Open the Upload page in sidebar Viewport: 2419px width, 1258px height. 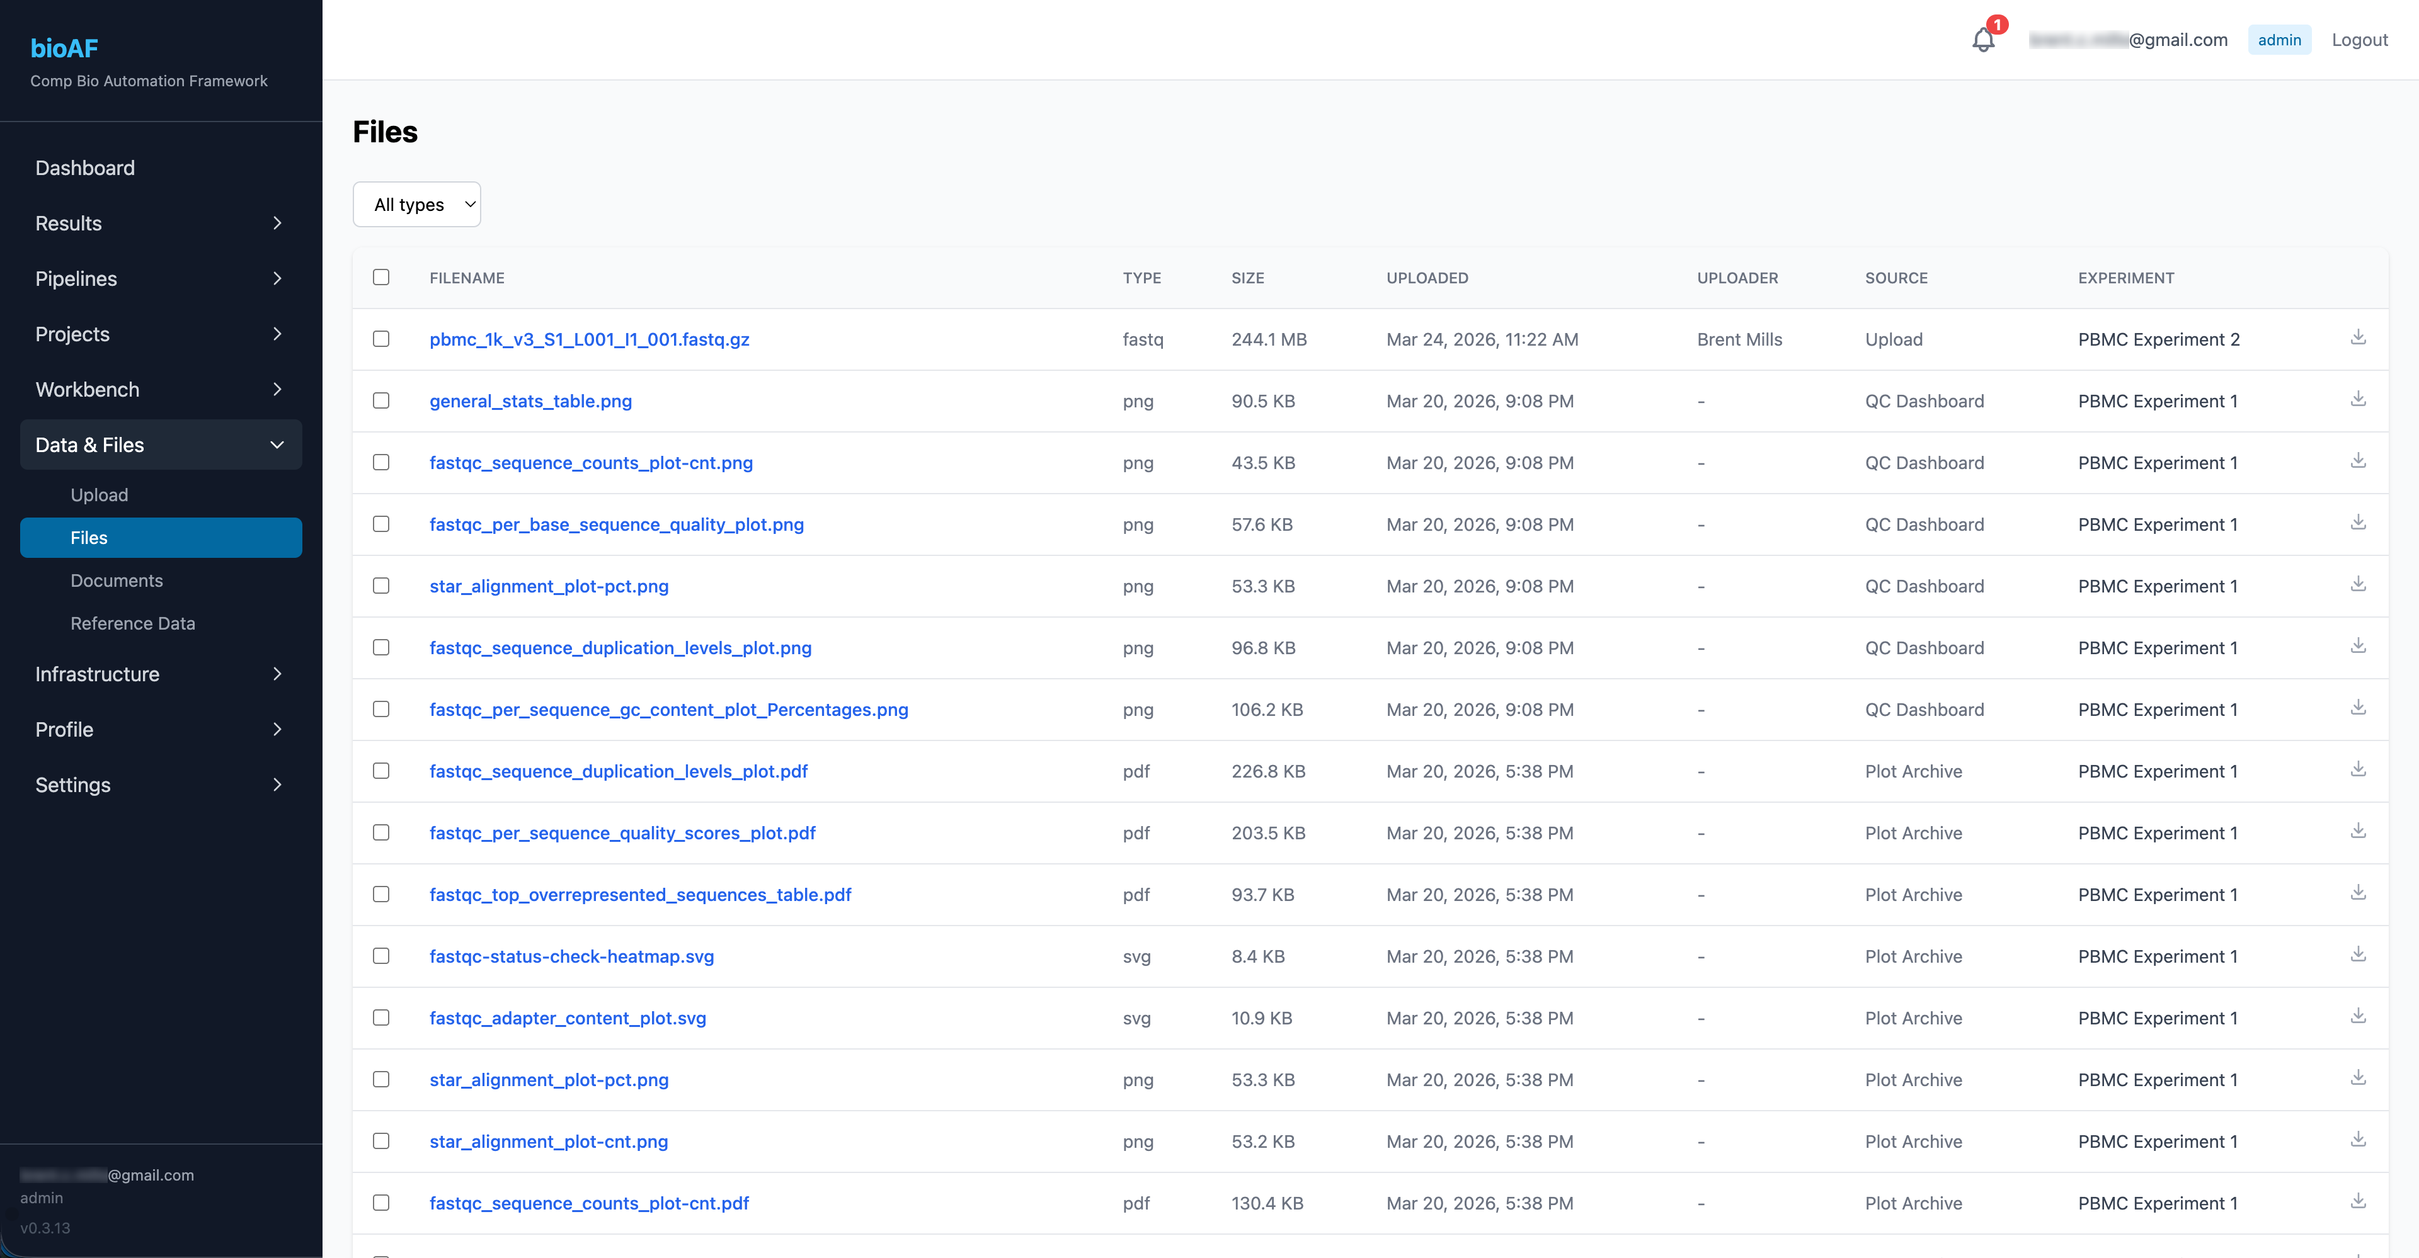[161, 495]
